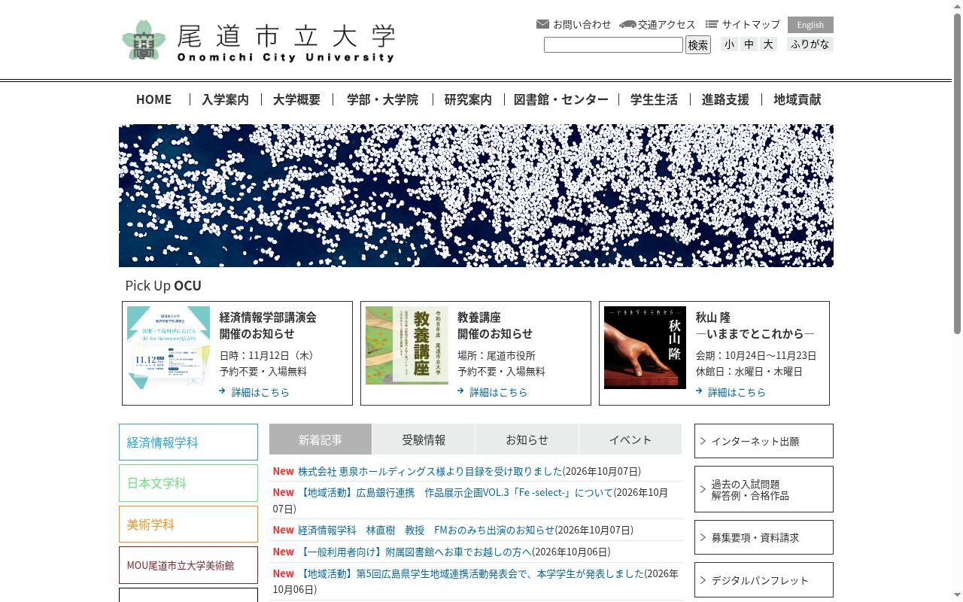The image size is (963, 602).
Task: Open 経済情報学科 department link
Action: 188,442
